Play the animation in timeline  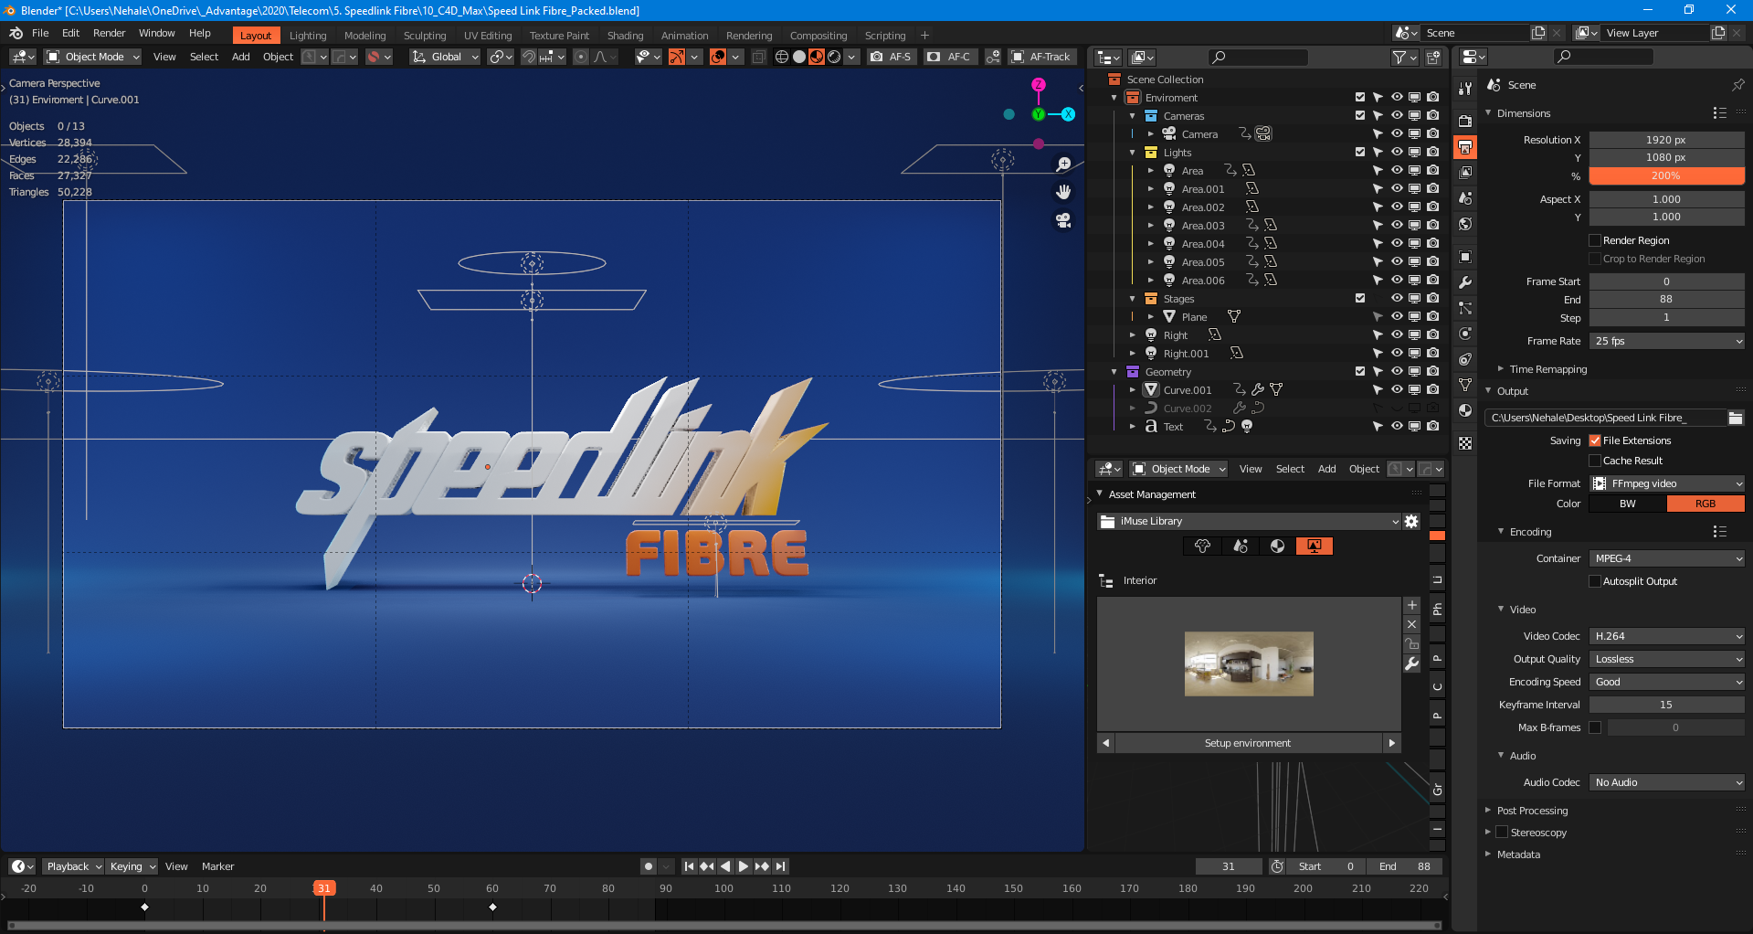(x=744, y=866)
